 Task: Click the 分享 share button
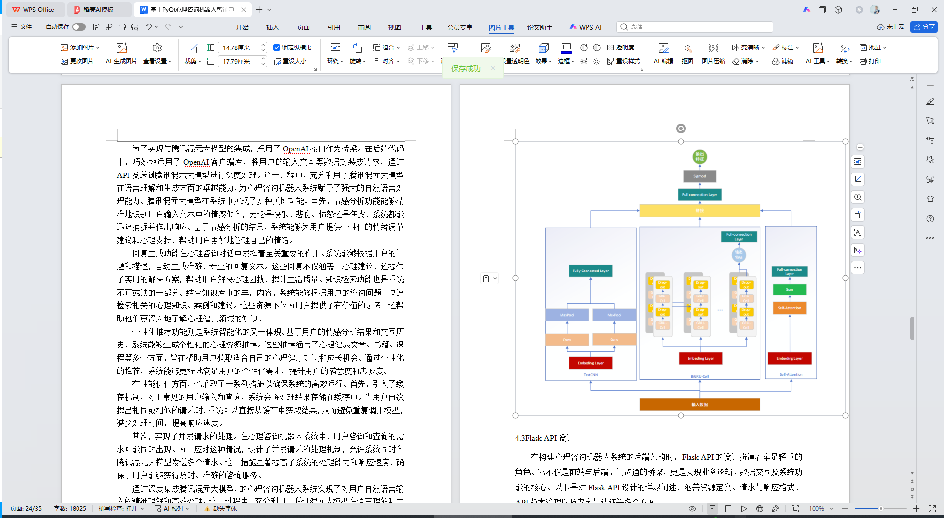923,27
